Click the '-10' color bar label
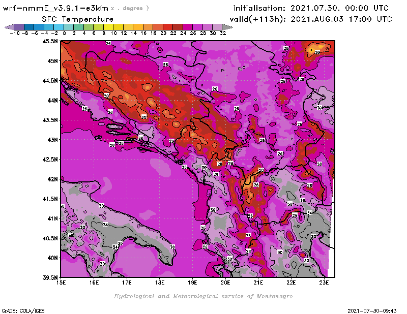The width and height of the screenshot is (407, 314). [15, 33]
